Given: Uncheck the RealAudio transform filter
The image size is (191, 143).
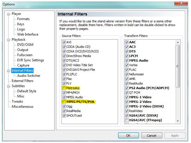Looking at the screenshot, I should click(x=127, y=83).
